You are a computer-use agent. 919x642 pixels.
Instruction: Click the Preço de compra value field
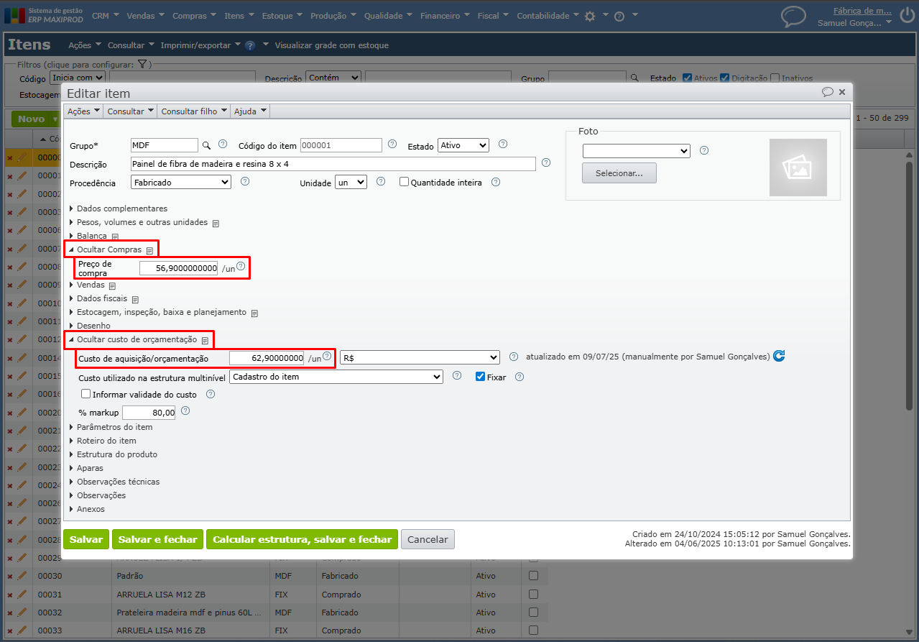tap(179, 268)
